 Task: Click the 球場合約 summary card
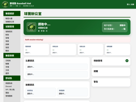pyautogui.click(x=63, y=49)
